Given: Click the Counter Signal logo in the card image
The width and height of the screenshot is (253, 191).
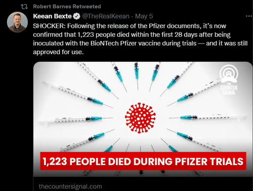Looking at the screenshot, I should pos(229,79).
